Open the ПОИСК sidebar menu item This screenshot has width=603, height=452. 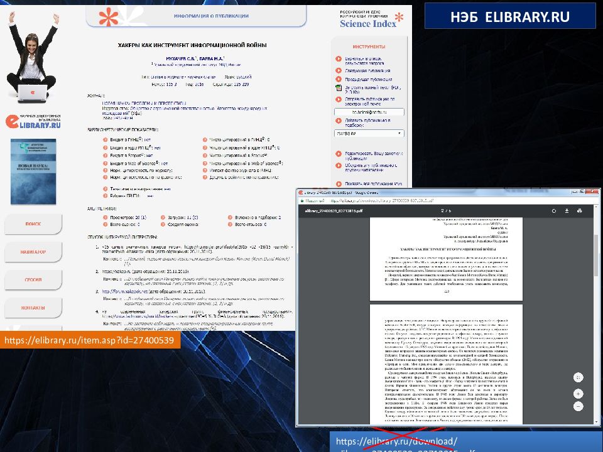pos(33,223)
